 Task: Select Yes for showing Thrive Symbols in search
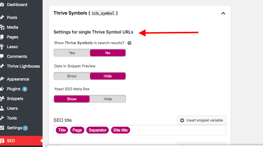(x=72, y=53)
